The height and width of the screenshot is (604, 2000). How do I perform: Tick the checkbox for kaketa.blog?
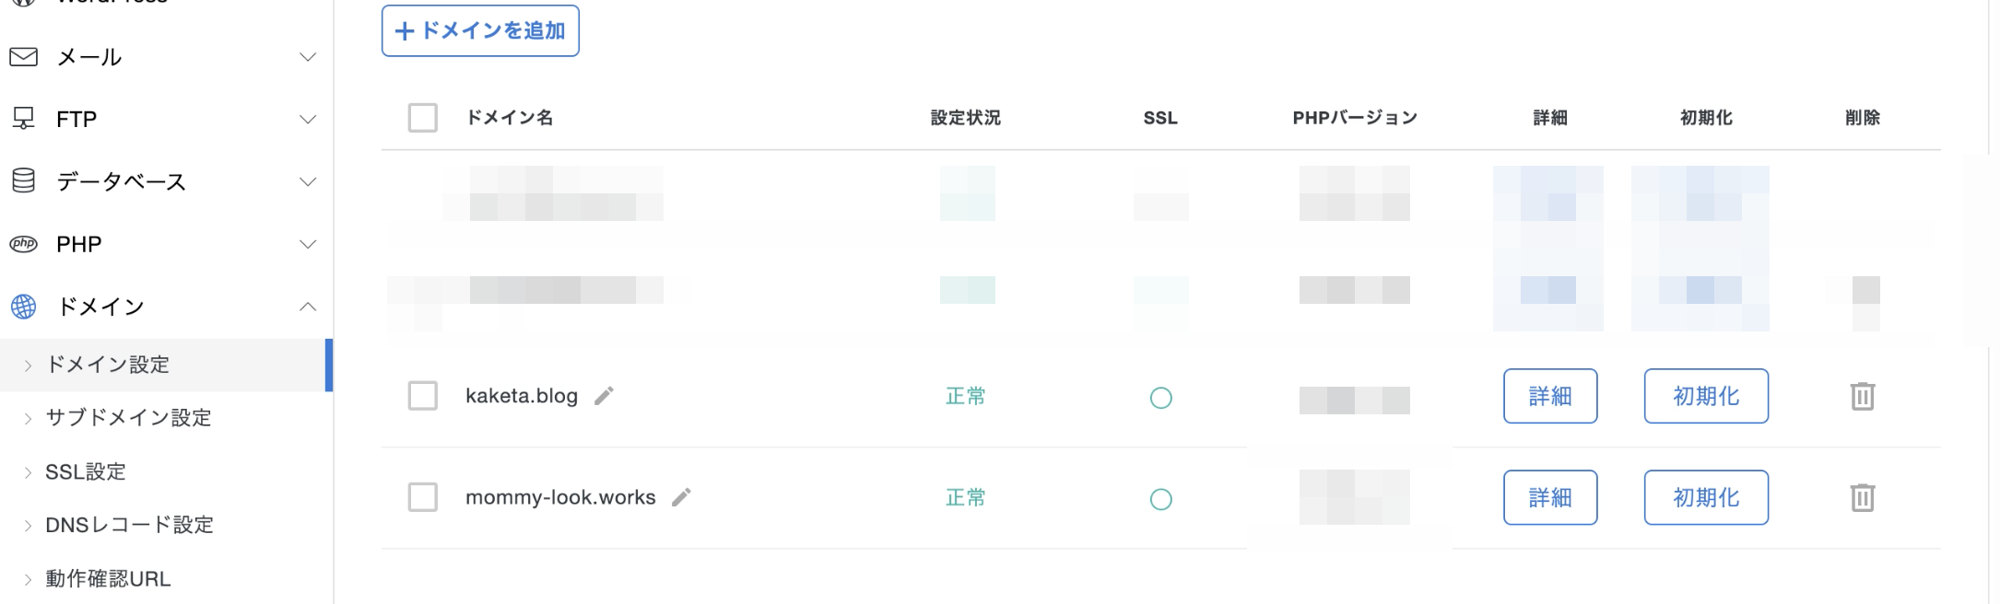423,396
